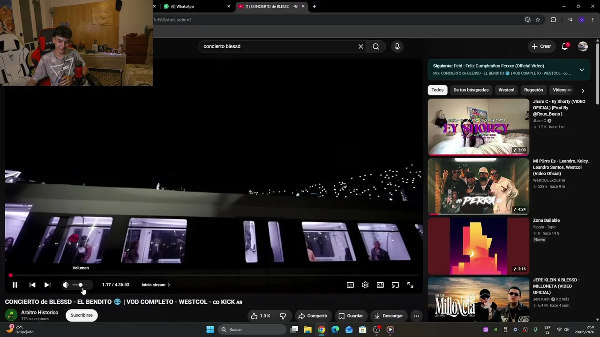Skip to the next video in the player
Screen dimensions: 600x337
[47, 285]
